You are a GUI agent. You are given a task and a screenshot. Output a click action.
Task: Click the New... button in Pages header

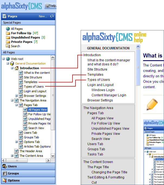(43, 16)
